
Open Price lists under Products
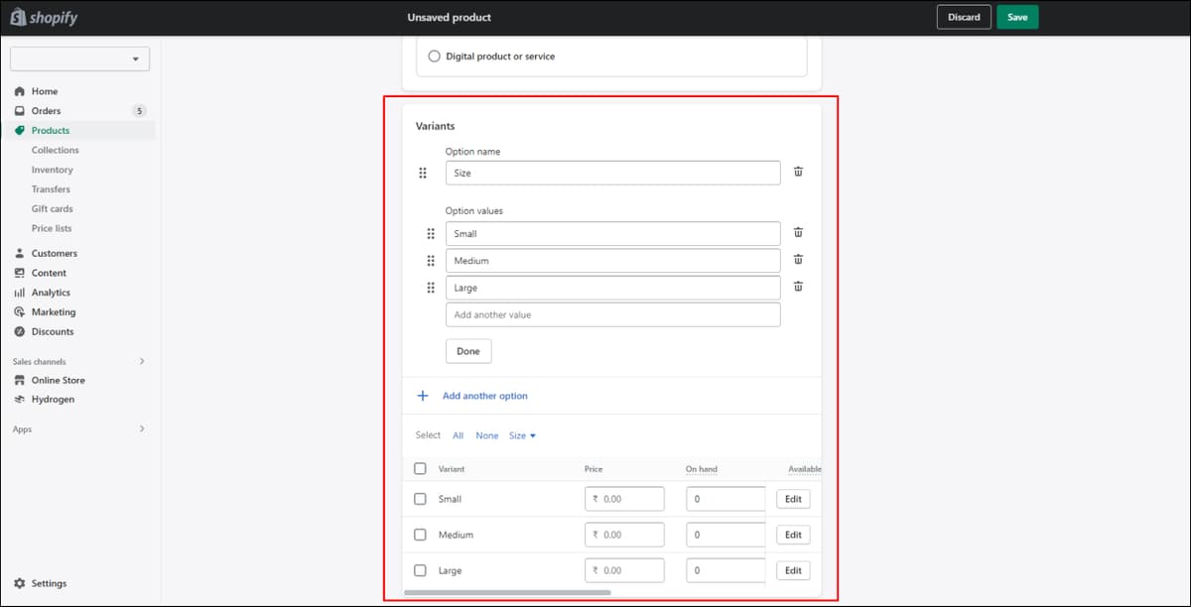[51, 228]
